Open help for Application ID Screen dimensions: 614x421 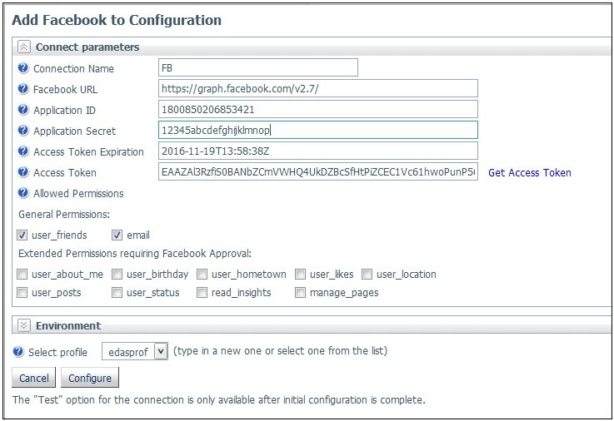point(23,110)
